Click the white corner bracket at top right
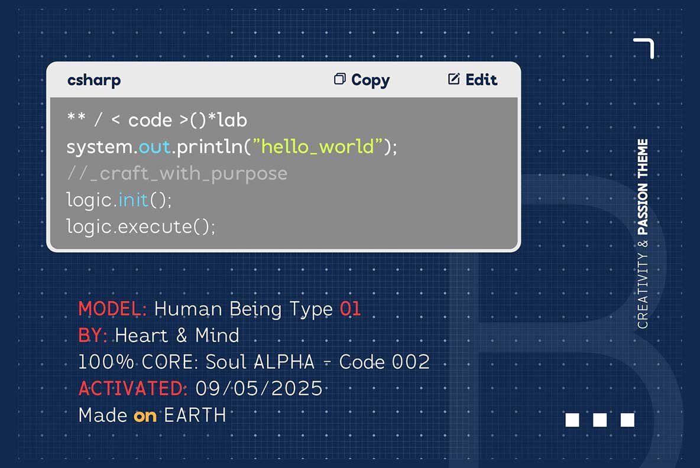This screenshot has height=468, width=700. click(646, 47)
